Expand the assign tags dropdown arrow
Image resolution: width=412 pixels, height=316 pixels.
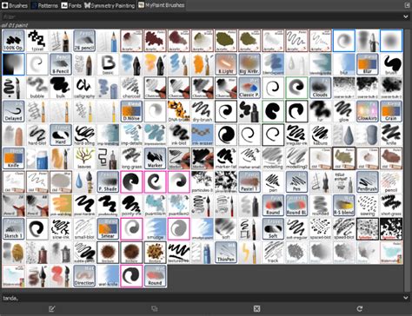(406, 298)
